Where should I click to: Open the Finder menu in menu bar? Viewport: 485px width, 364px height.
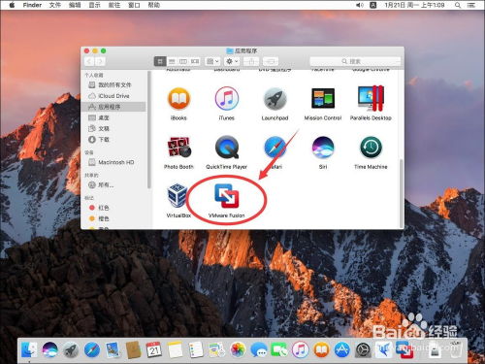pos(32,5)
